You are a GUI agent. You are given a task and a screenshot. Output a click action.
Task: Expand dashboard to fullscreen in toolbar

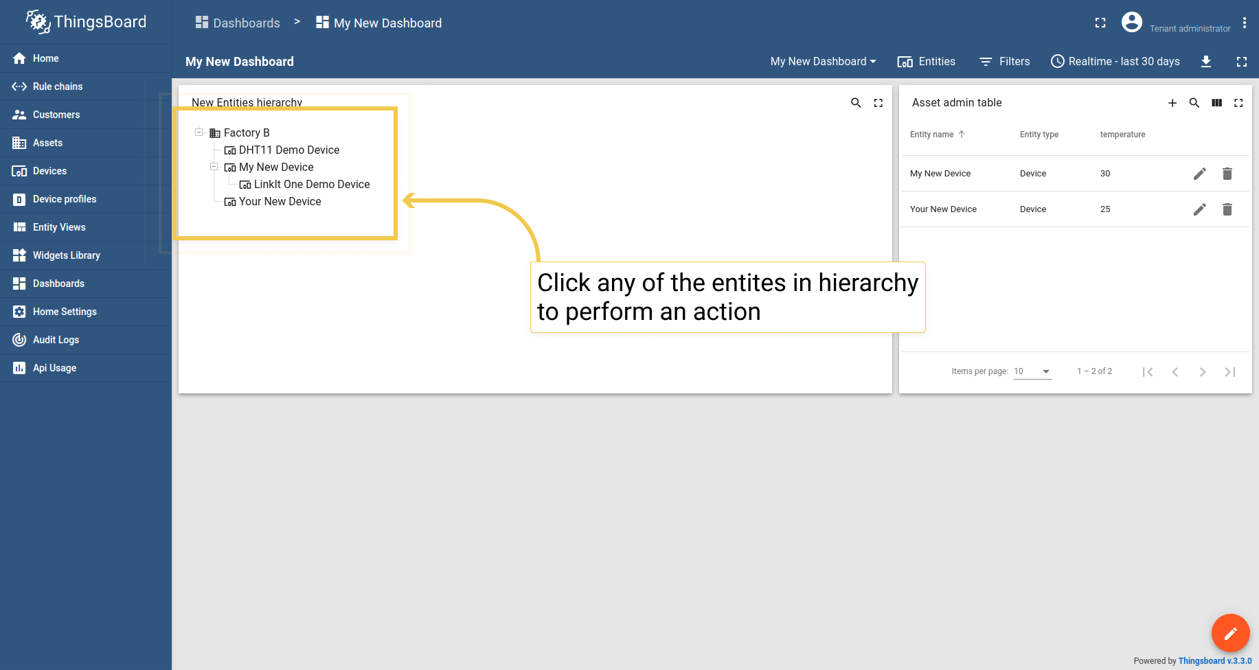click(1242, 62)
